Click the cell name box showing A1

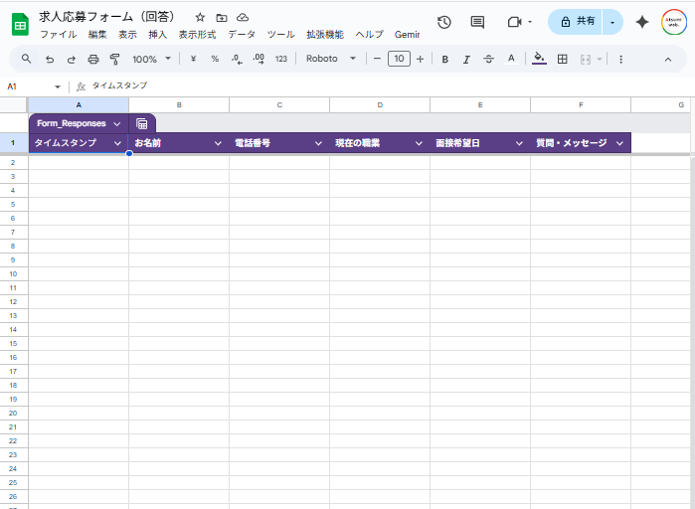(30, 86)
